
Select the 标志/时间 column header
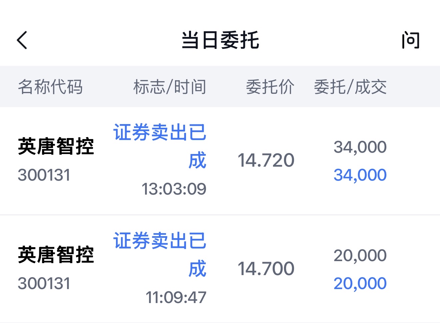(170, 87)
